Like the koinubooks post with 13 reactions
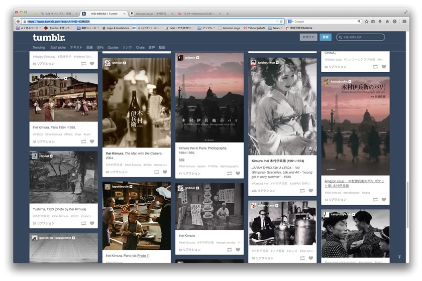Screen dimensions: 422x281 [384, 200]
